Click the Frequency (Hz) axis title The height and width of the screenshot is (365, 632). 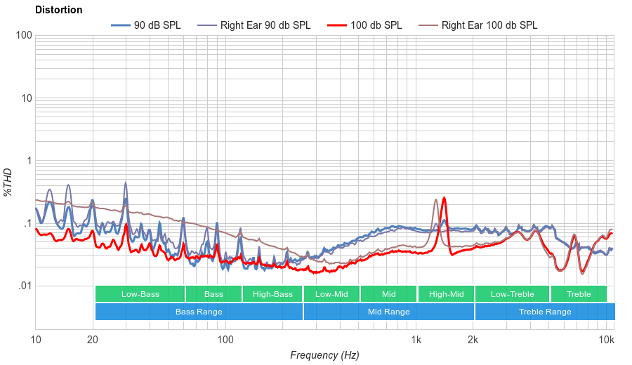click(x=324, y=355)
